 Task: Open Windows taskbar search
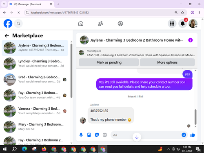coord(14,149)
